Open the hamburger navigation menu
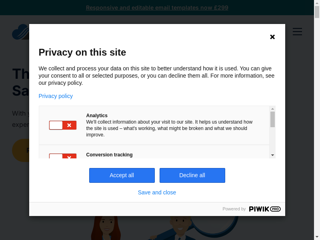 [x=297, y=32]
